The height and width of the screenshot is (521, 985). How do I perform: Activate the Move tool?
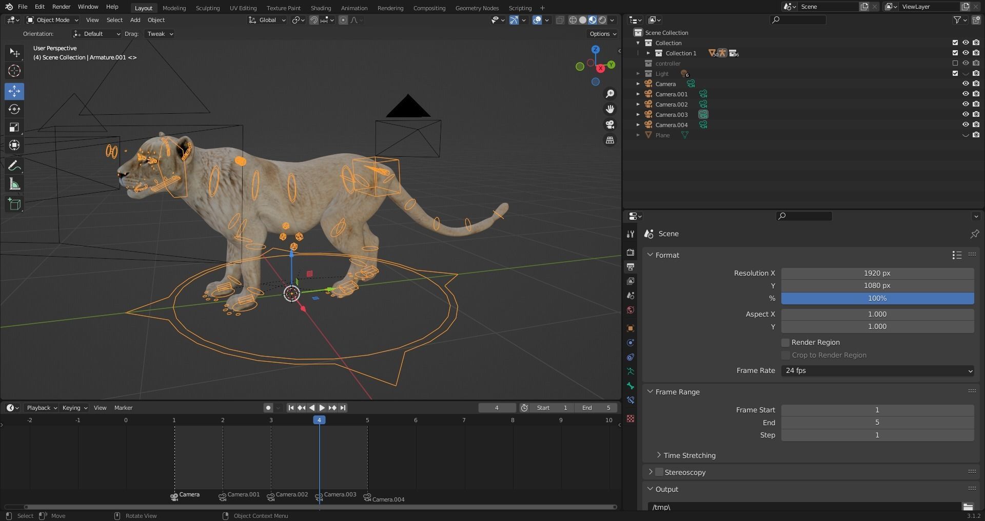[x=14, y=91]
